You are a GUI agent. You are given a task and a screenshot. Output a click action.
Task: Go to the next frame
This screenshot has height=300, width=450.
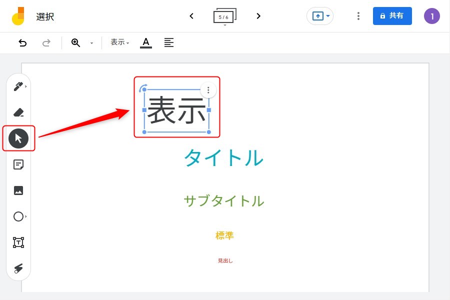click(258, 16)
